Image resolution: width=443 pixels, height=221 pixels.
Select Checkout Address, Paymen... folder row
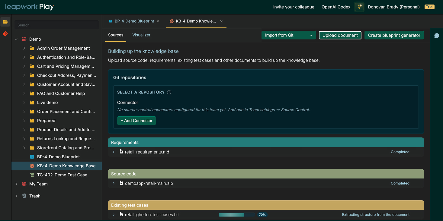click(56, 75)
